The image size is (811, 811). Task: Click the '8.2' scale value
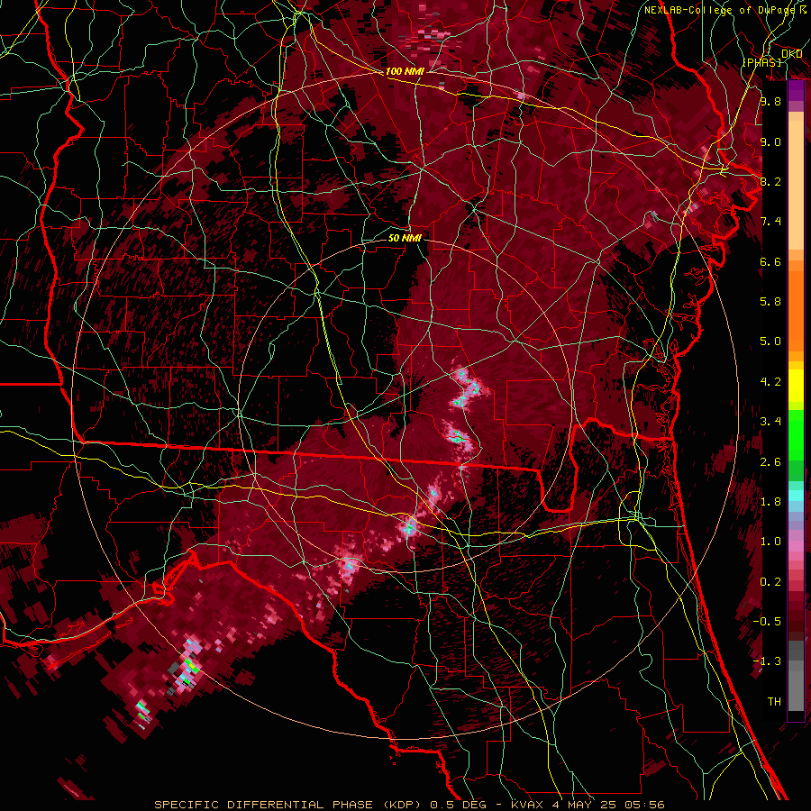click(770, 181)
